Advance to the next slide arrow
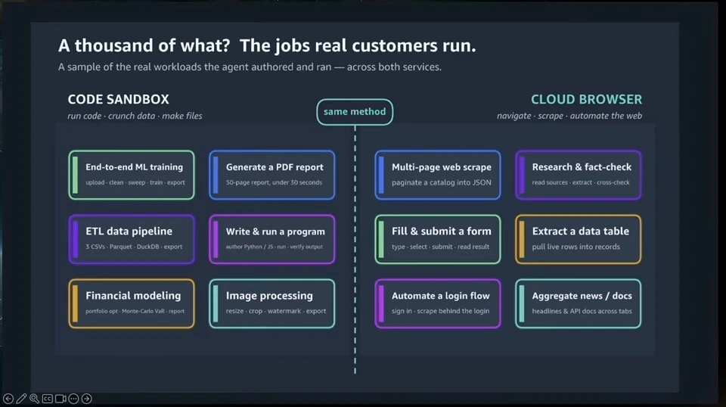 coord(86,399)
